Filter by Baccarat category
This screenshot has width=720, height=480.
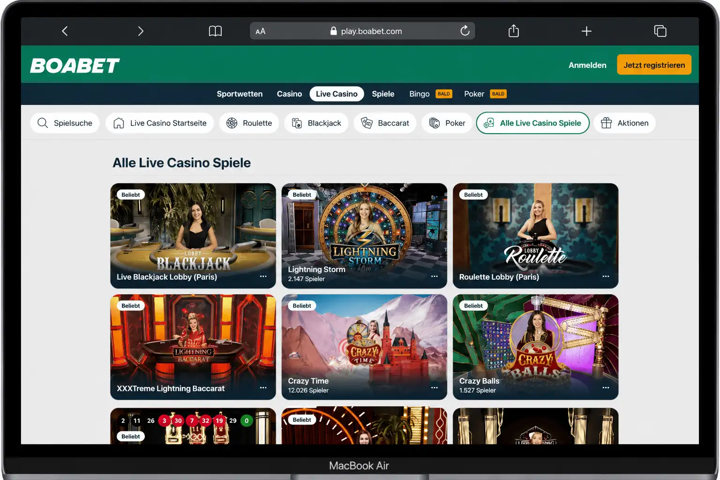tap(385, 123)
